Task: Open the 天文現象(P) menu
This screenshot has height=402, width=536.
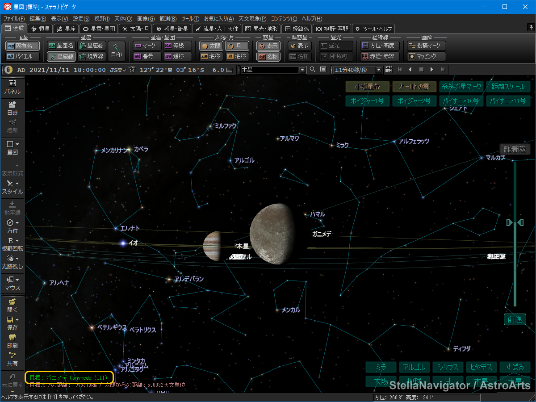Action: (x=252, y=19)
